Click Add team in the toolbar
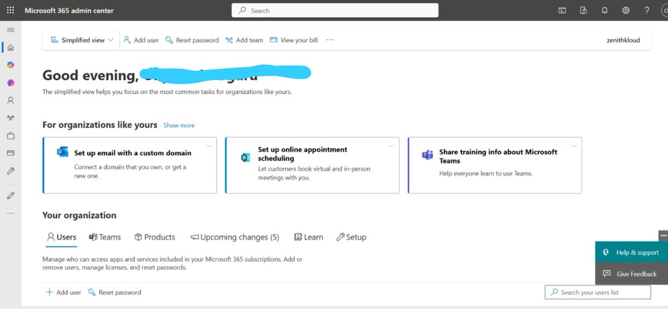Image resolution: width=668 pixels, height=309 pixels. click(x=244, y=40)
